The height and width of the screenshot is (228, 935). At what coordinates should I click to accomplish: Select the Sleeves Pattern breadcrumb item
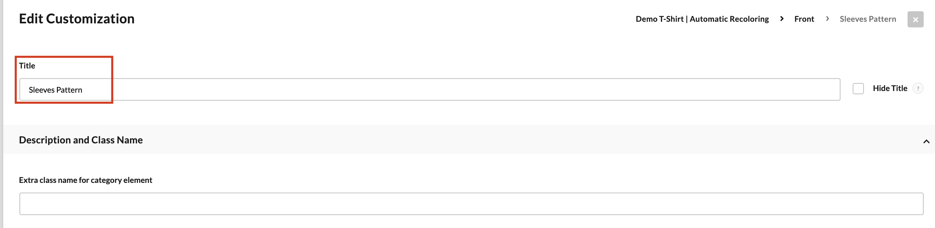click(x=868, y=19)
